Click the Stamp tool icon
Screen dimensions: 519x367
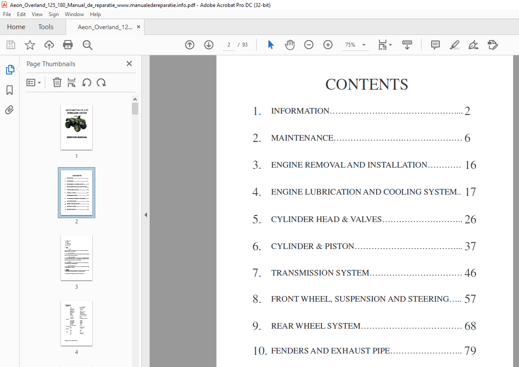point(493,45)
